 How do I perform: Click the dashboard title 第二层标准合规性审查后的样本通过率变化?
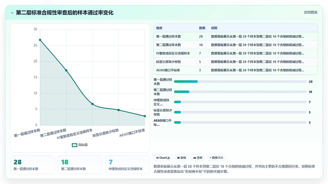click(65, 13)
